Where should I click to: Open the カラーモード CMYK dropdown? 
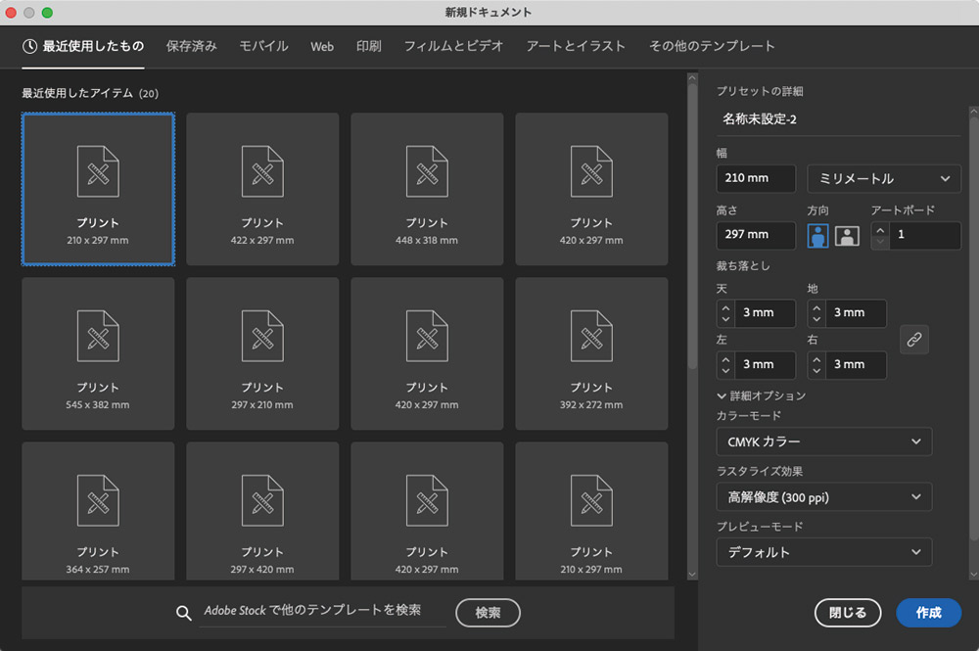(x=823, y=442)
